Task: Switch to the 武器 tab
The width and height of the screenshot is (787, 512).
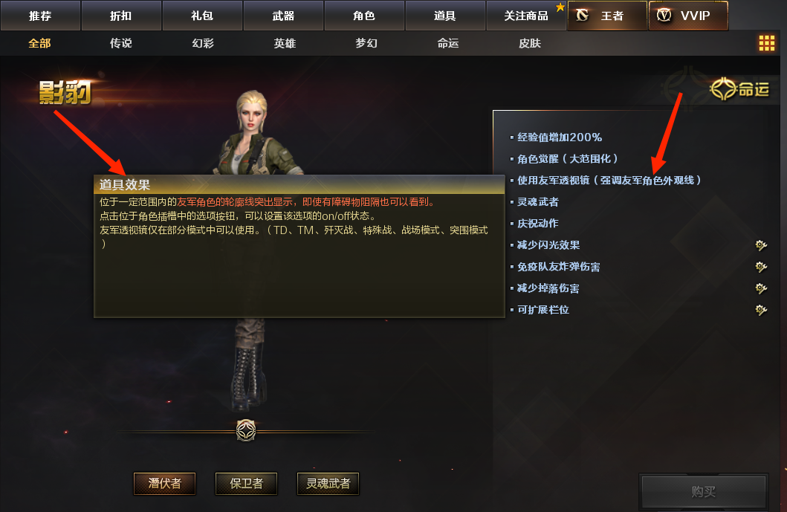Action: [283, 16]
